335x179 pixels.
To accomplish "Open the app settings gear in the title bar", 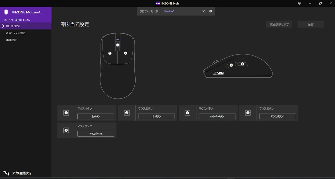I will [299, 3].
